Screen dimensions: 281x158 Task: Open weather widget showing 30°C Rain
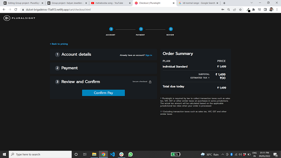pyautogui.click(x=210, y=154)
